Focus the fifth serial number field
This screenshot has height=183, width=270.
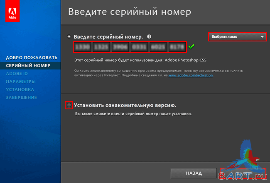[158, 47]
